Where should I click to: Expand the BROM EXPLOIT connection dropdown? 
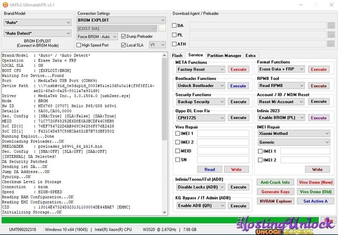pos(121,20)
